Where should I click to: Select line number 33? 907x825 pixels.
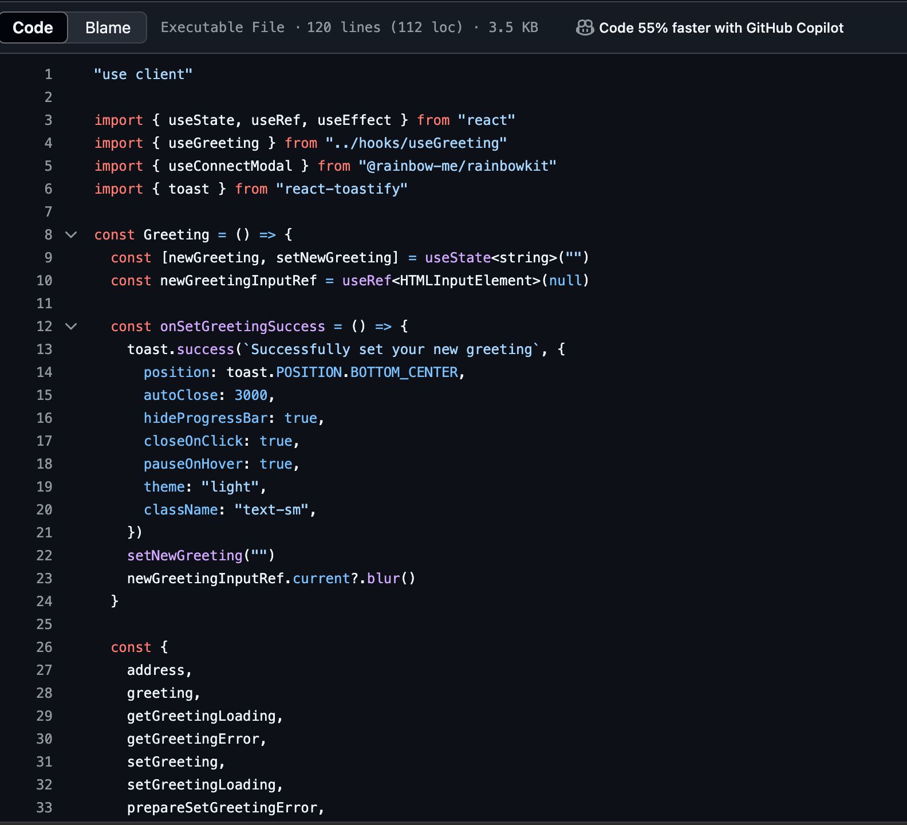(x=44, y=807)
